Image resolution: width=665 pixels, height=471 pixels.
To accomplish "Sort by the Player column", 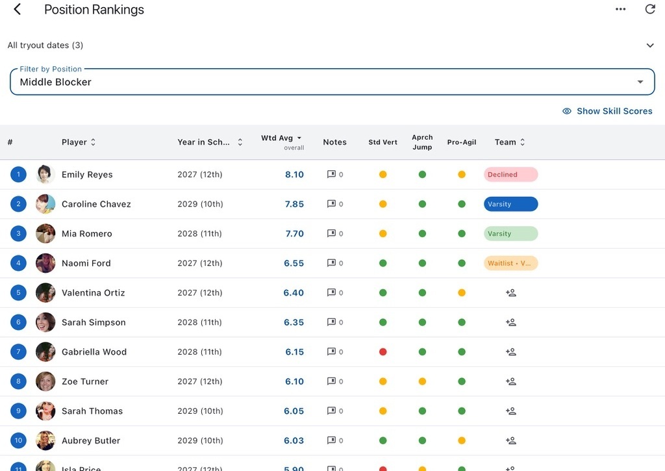I will [x=79, y=142].
